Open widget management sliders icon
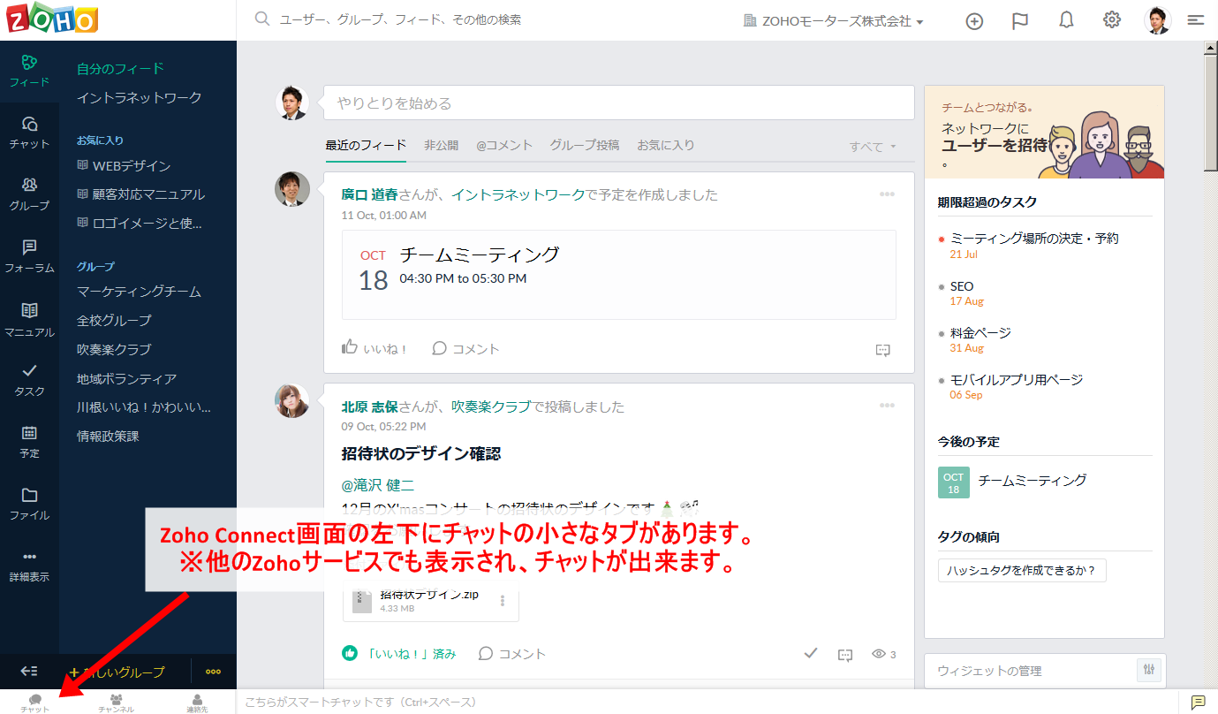The image size is (1218, 714). point(1148,671)
